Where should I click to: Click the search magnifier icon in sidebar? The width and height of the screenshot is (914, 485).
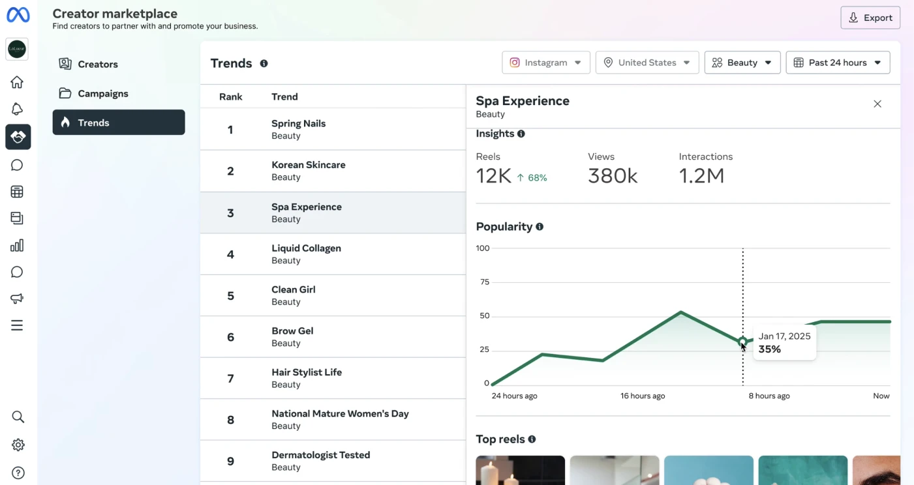click(18, 417)
